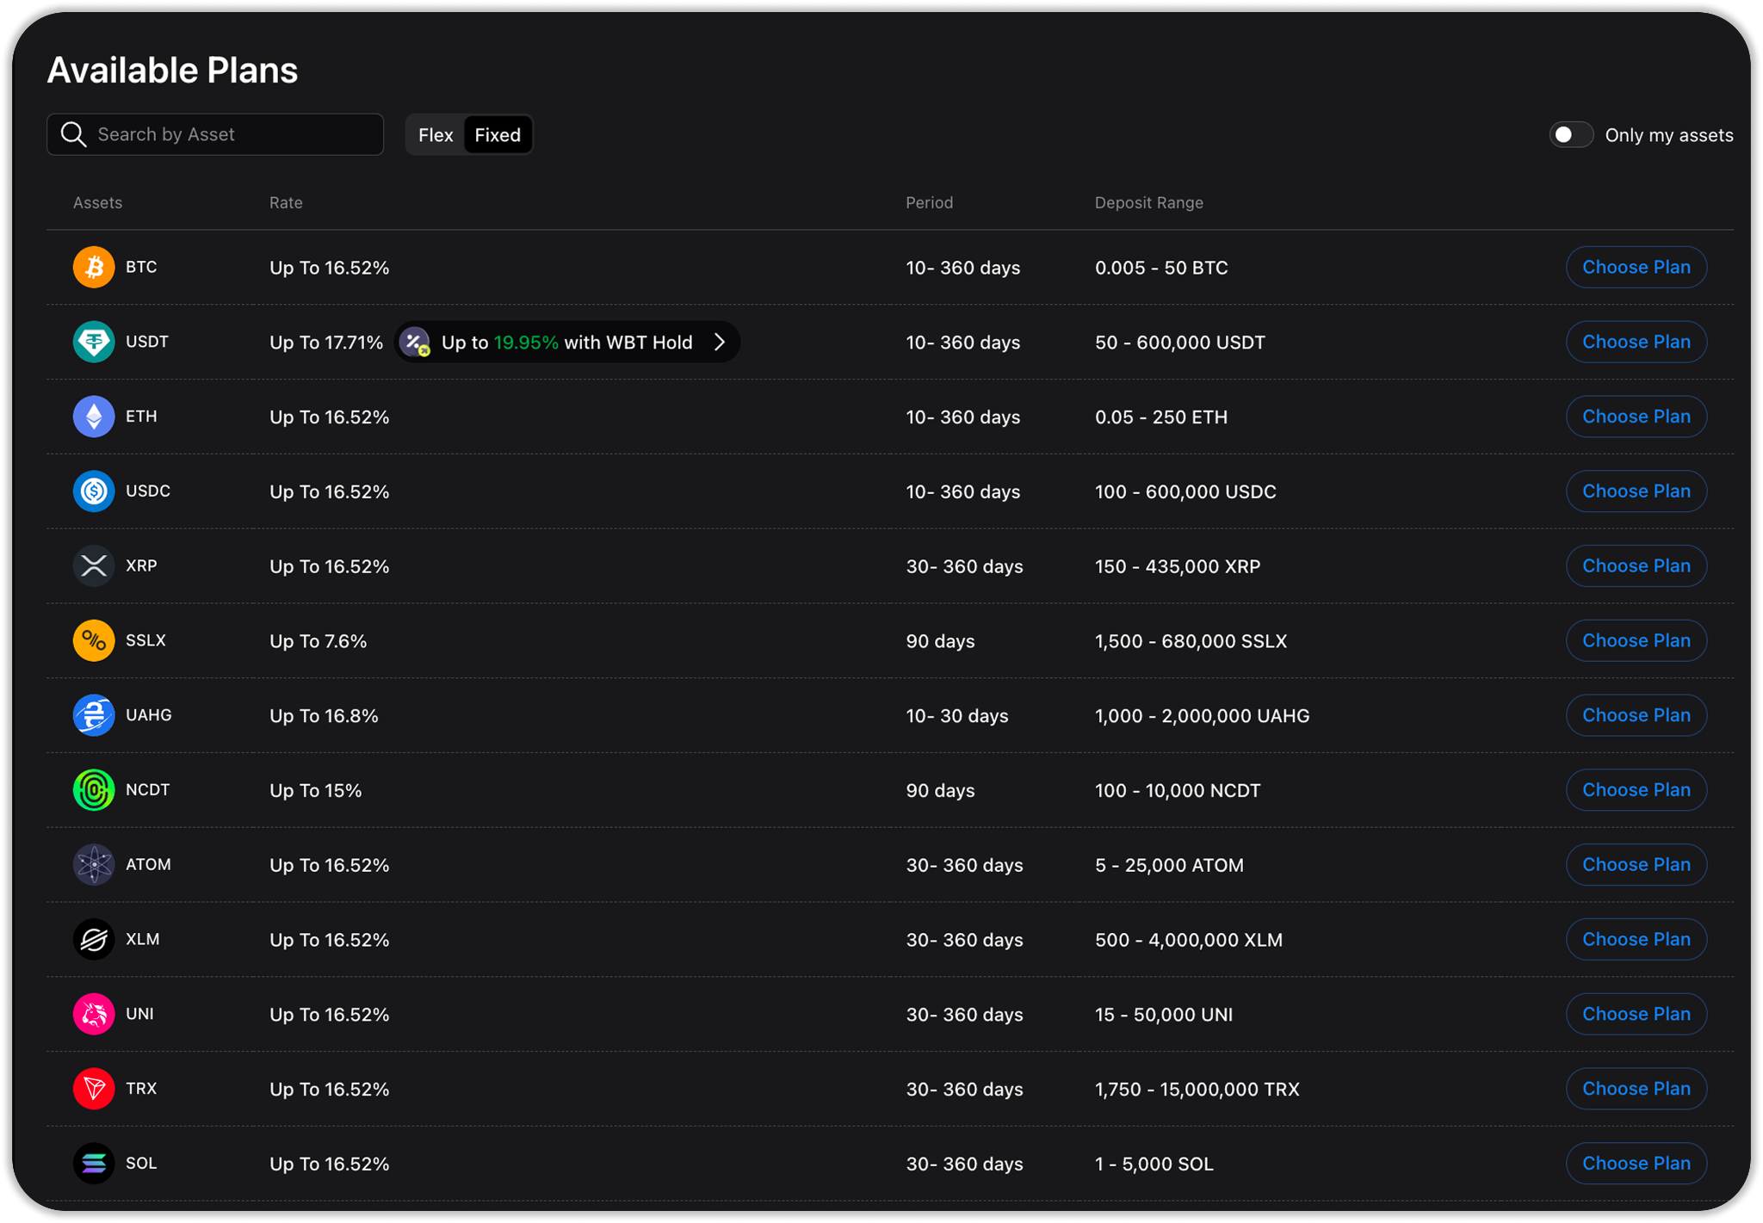Choose Plan for USDC

point(1636,491)
